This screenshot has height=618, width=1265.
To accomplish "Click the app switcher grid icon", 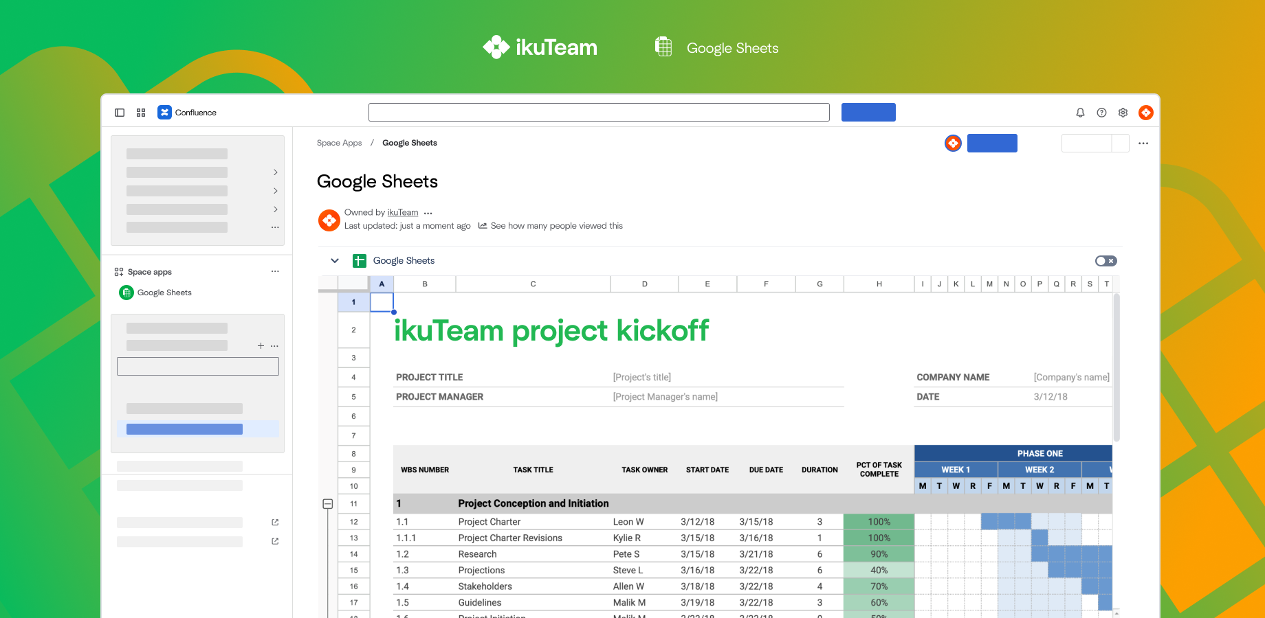I will (x=140, y=112).
